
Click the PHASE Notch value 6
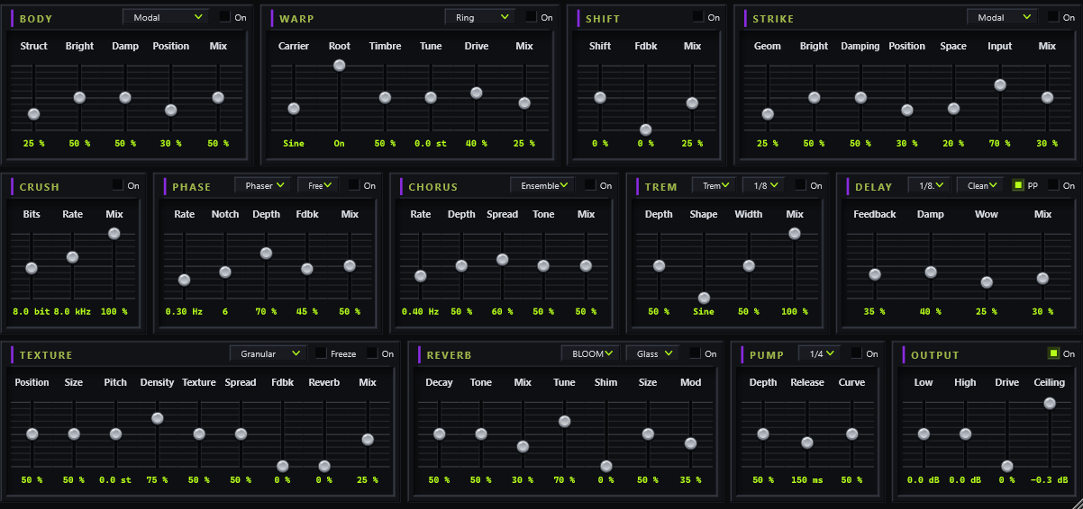tap(225, 312)
